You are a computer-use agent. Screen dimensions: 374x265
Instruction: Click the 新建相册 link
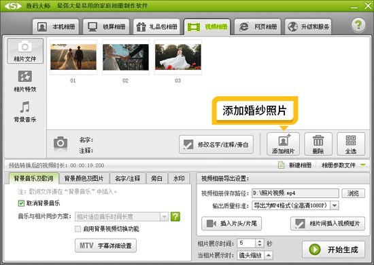300,165
